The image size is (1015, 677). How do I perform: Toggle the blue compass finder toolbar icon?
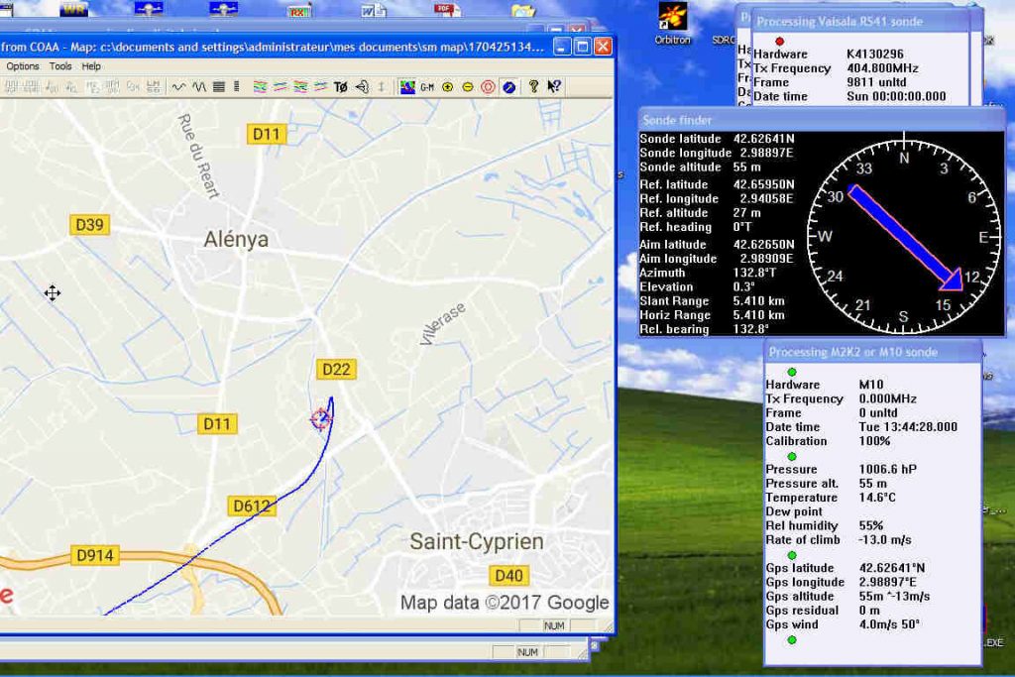coord(508,86)
